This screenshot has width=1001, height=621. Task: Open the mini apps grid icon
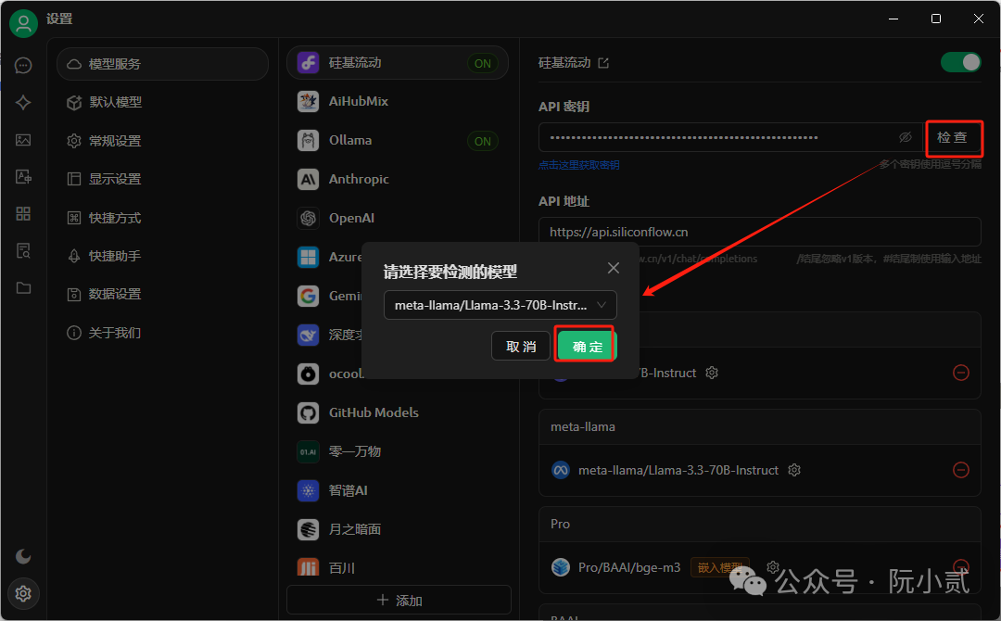pos(23,214)
